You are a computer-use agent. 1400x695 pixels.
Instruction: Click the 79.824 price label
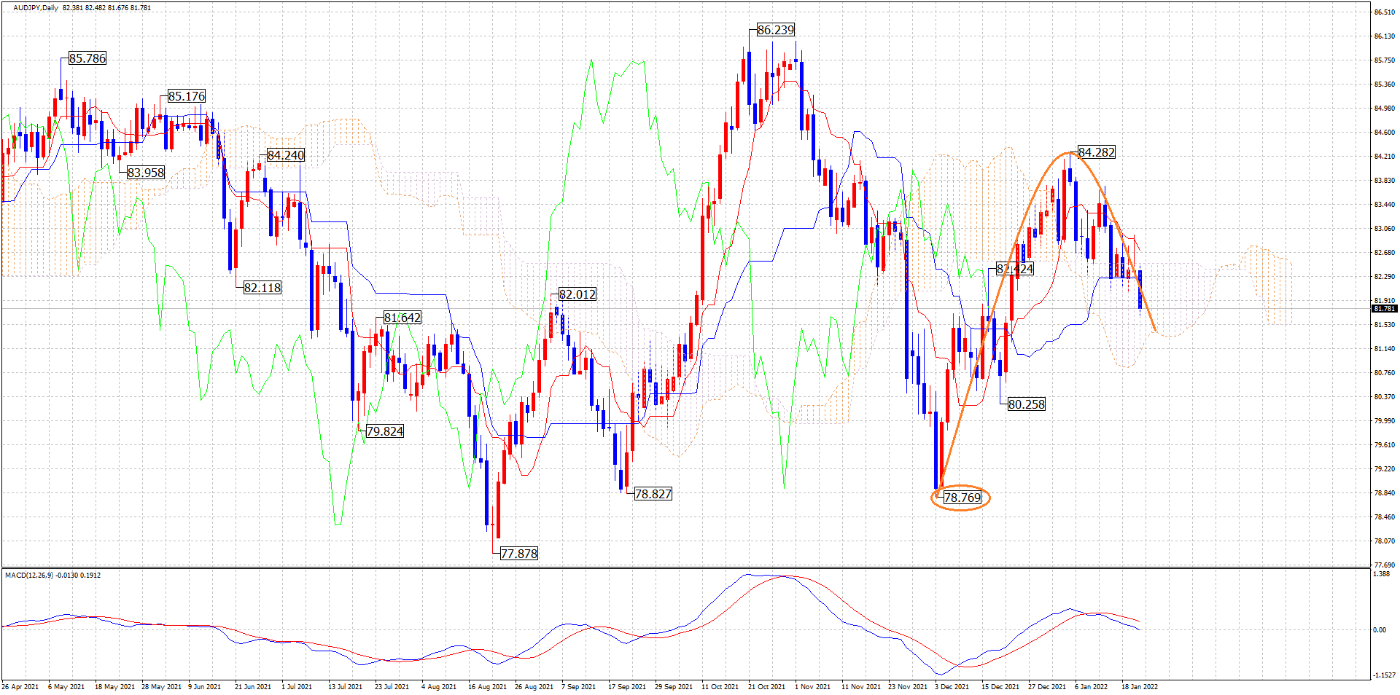(x=384, y=431)
